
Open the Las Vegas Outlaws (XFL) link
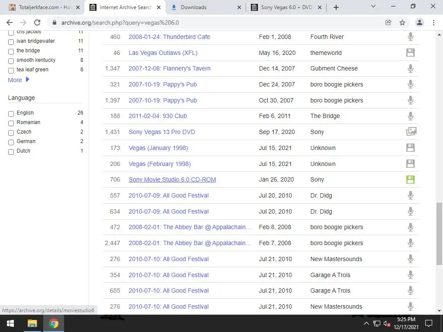click(163, 53)
